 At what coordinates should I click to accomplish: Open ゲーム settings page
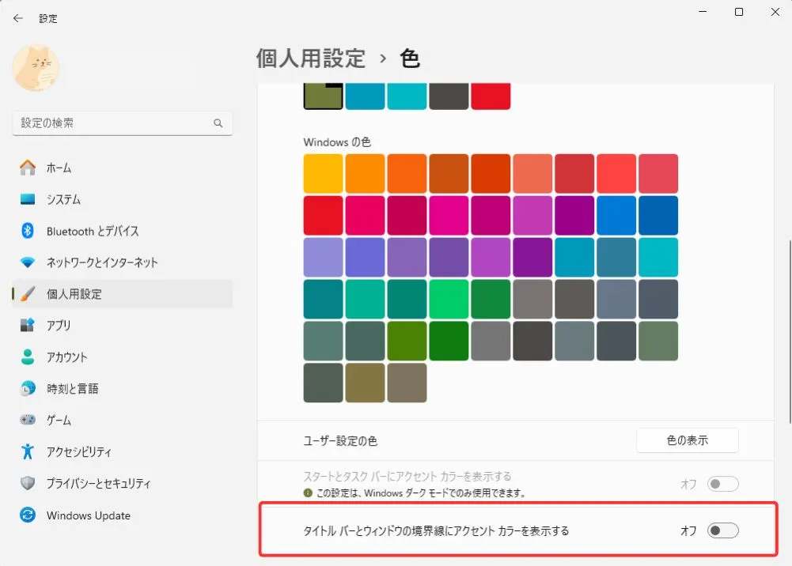click(122, 420)
